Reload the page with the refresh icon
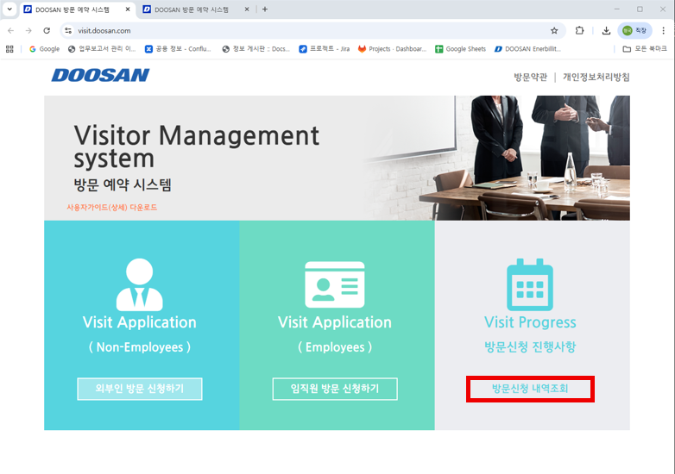Screen dimensions: 675x474 pos(47,30)
